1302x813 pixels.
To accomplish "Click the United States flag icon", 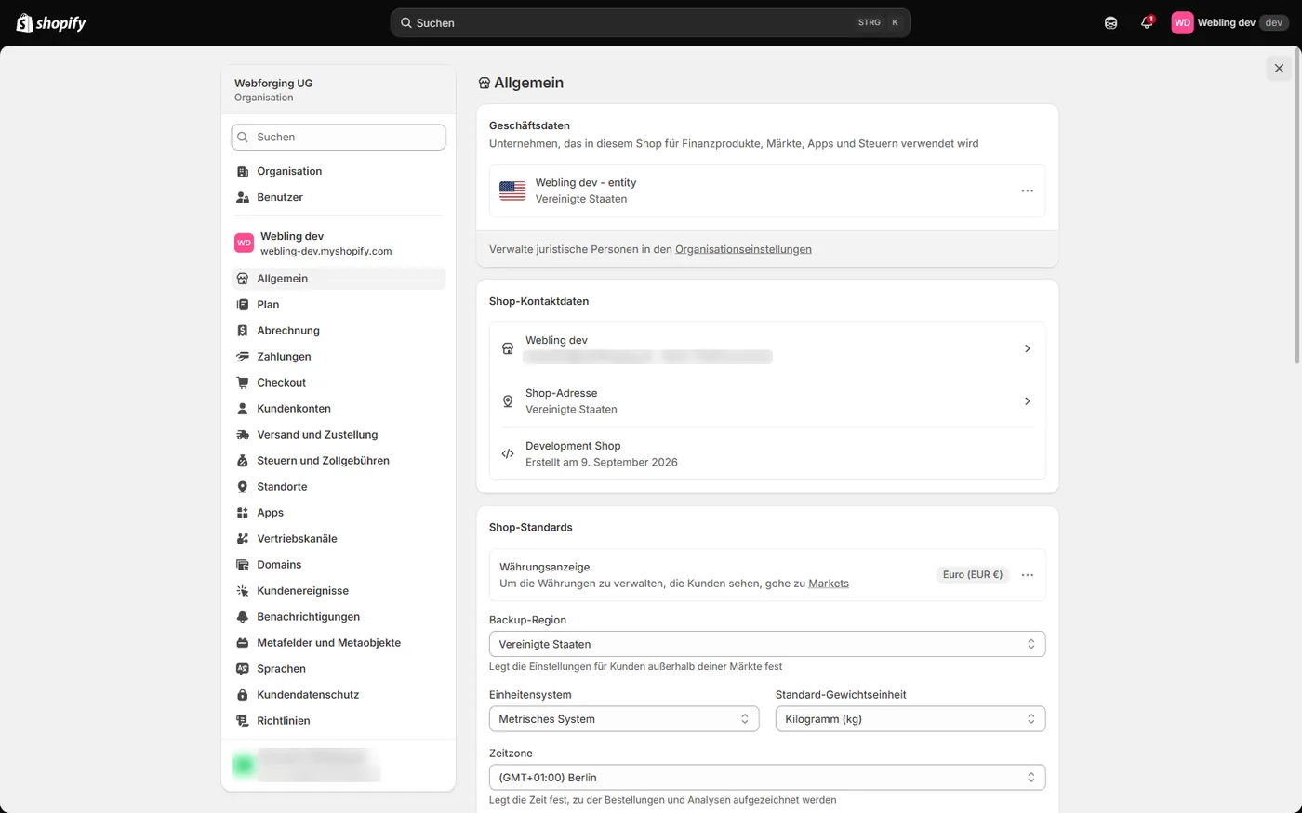I will [512, 190].
